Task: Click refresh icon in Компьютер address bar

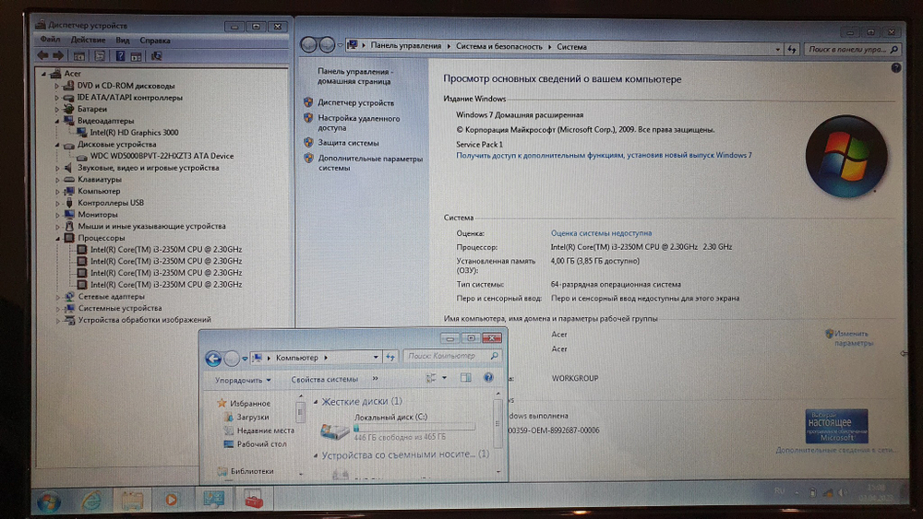Action: click(x=390, y=357)
